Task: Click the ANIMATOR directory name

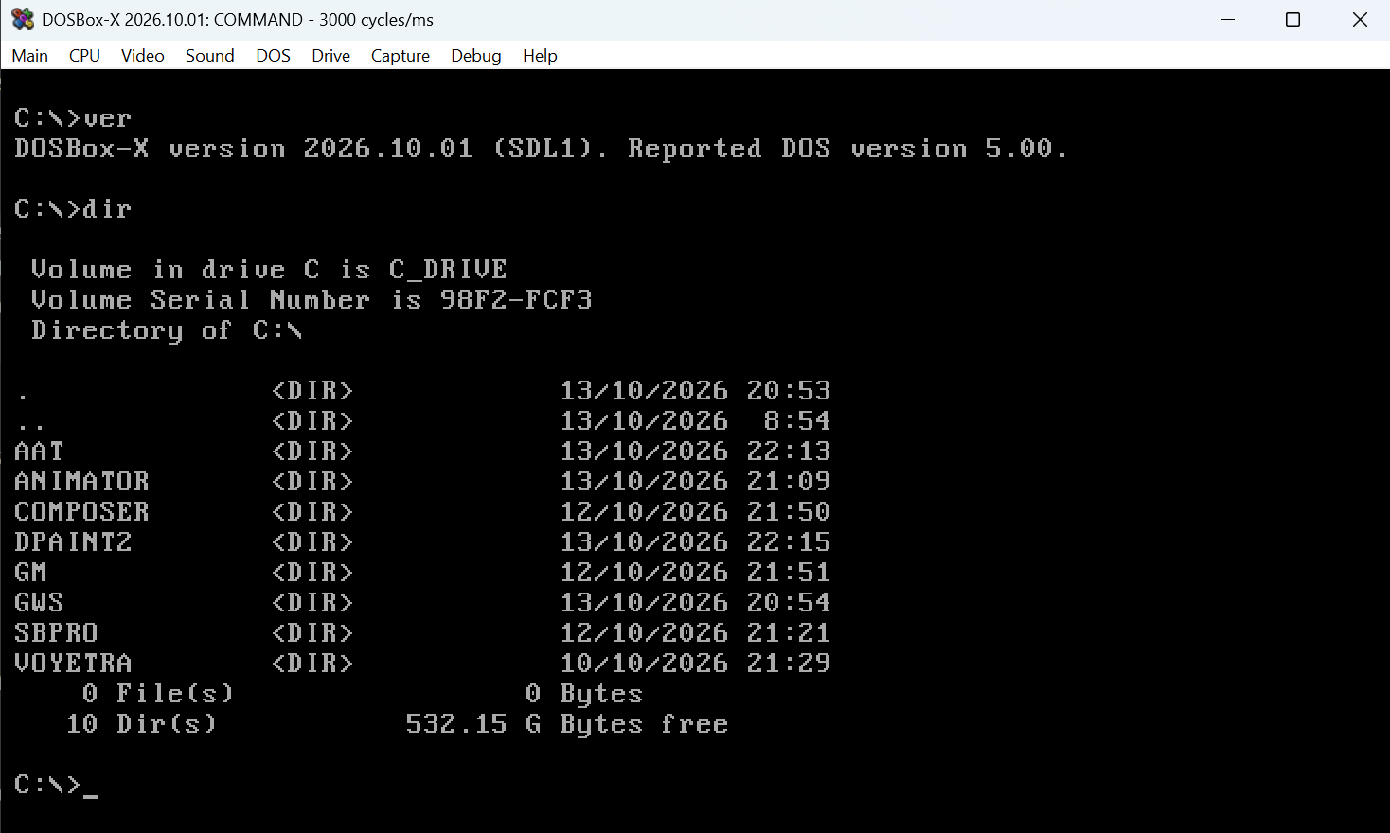Action: click(82, 482)
